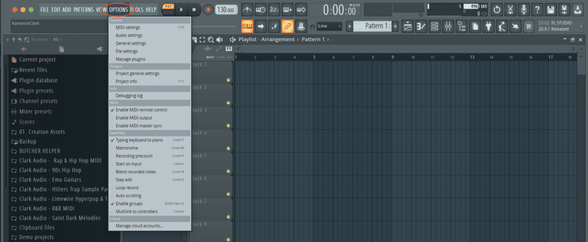Image resolution: width=588 pixels, height=242 pixels.
Task: Show plugins via browser speaker tab icon
Action: pyautogui.click(x=100, y=49)
